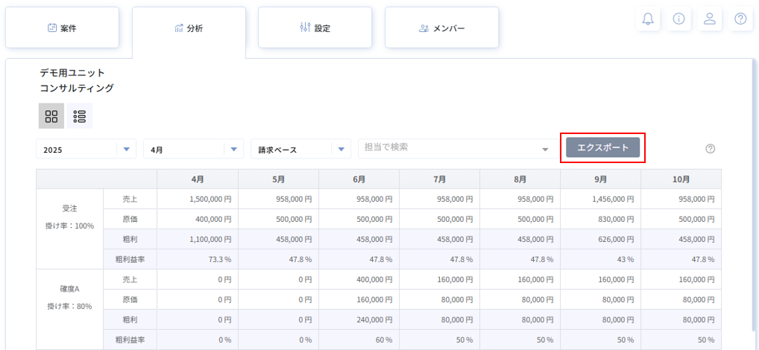Viewport: 759px width, 350px height.
Task: Click the 1,500,000 円 sales cell for 4月
Action: 198,199
